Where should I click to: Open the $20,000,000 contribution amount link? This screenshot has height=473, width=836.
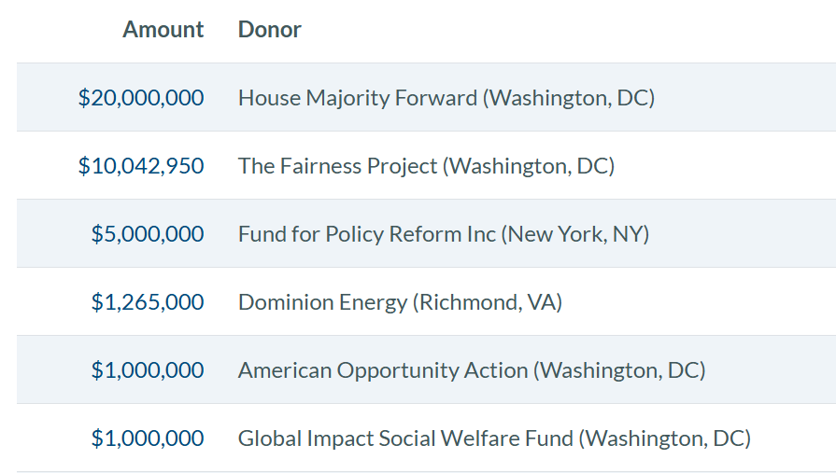(x=141, y=98)
